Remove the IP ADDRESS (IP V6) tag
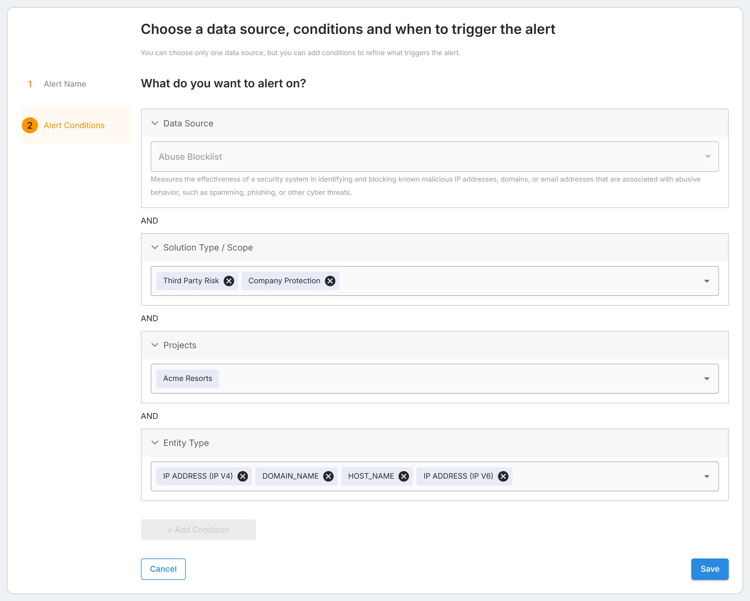 [503, 476]
